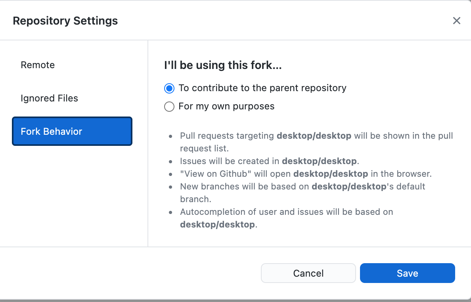This screenshot has width=471, height=302.
Task: Click the bullet about new branches default branch
Action: (302, 186)
